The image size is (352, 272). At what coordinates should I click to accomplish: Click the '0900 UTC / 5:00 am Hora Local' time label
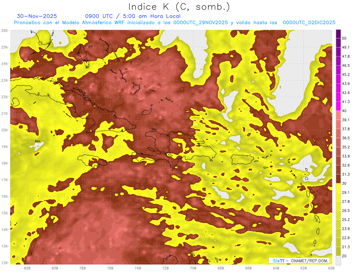click(x=133, y=16)
